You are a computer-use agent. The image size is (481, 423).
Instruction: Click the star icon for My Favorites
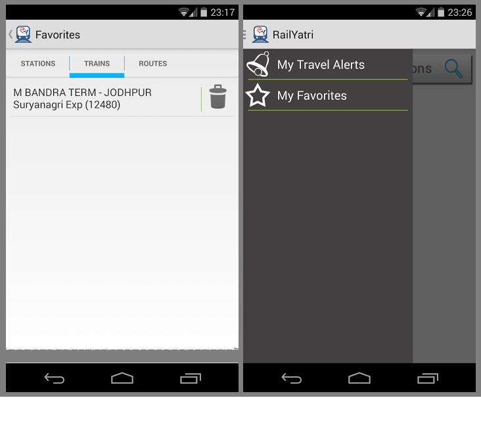[x=258, y=95]
